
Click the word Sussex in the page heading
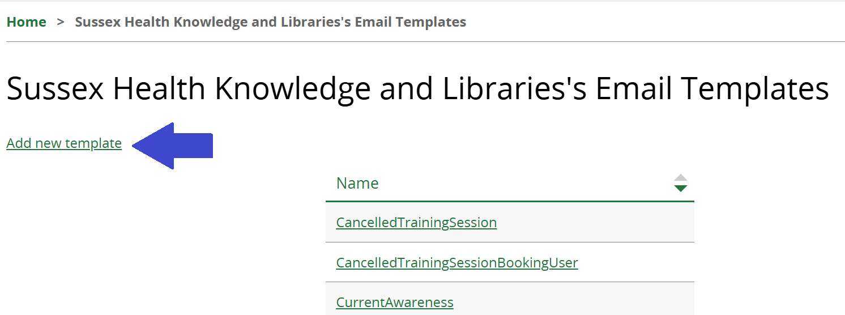[54, 89]
